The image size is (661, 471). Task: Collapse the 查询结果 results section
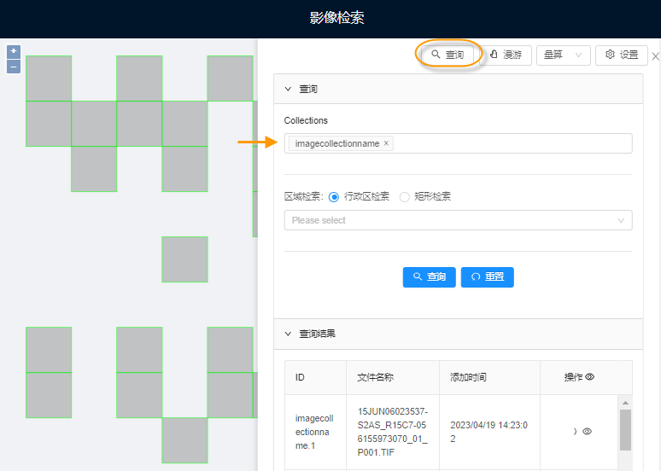point(288,334)
